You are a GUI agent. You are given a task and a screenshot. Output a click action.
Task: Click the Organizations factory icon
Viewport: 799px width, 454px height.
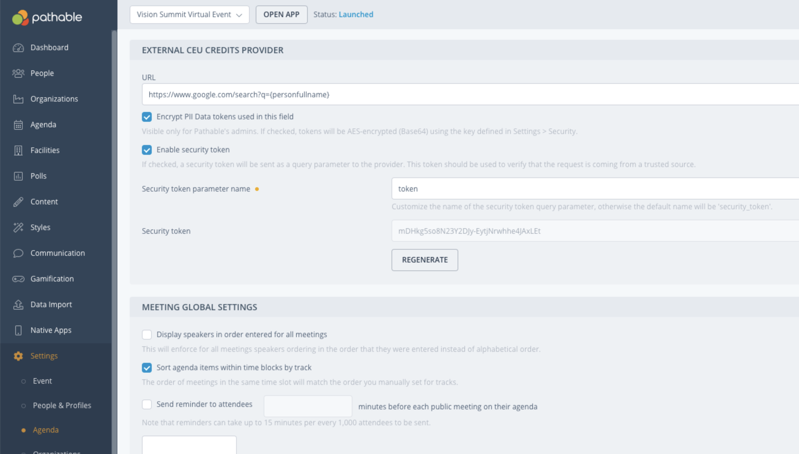tap(18, 99)
